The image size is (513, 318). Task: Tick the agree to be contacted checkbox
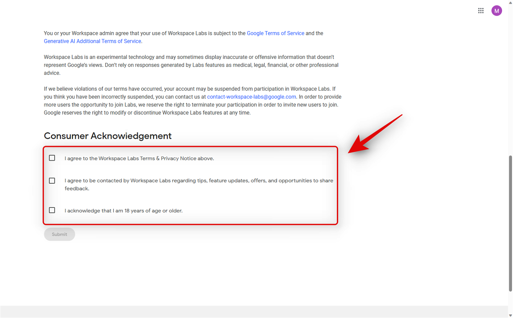(52, 181)
